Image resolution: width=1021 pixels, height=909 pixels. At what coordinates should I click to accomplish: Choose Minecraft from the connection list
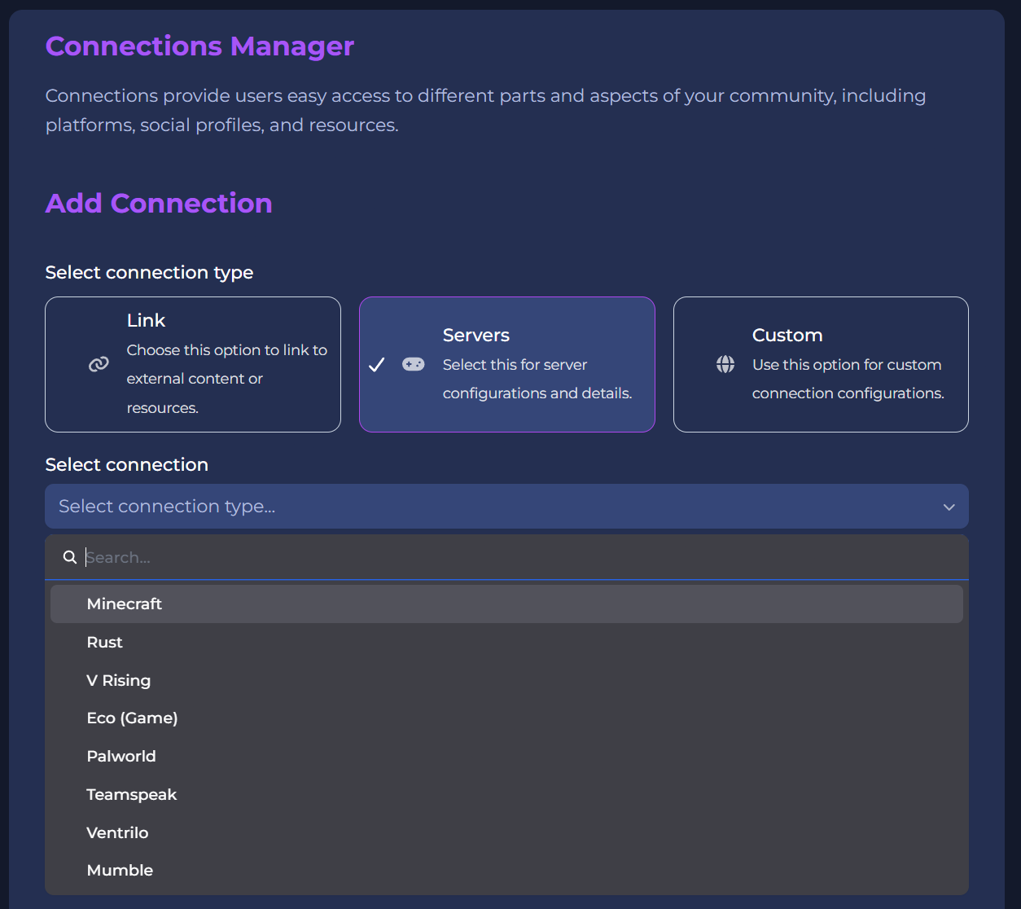(x=124, y=604)
